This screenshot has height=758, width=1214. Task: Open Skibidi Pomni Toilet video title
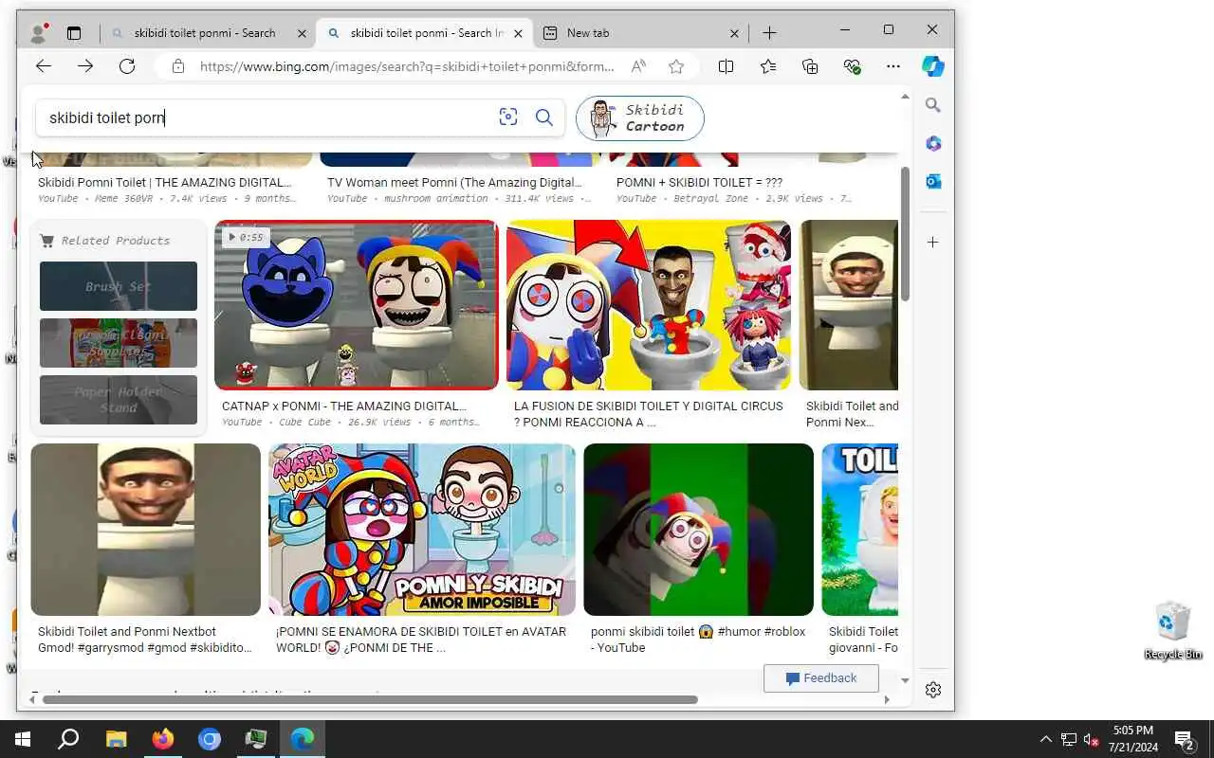(164, 183)
